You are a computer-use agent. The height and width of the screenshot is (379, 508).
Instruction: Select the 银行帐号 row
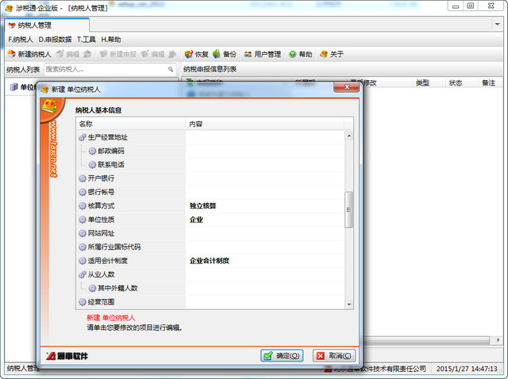[x=210, y=192]
